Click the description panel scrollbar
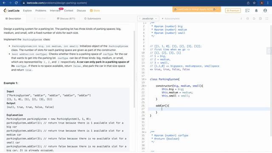Screen dimensions: 272x153 point(134,69)
